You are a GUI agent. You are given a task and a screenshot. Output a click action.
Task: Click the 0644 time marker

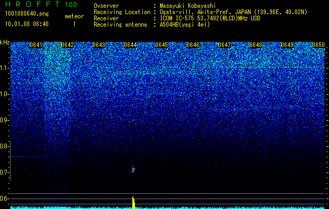[x=130, y=45]
